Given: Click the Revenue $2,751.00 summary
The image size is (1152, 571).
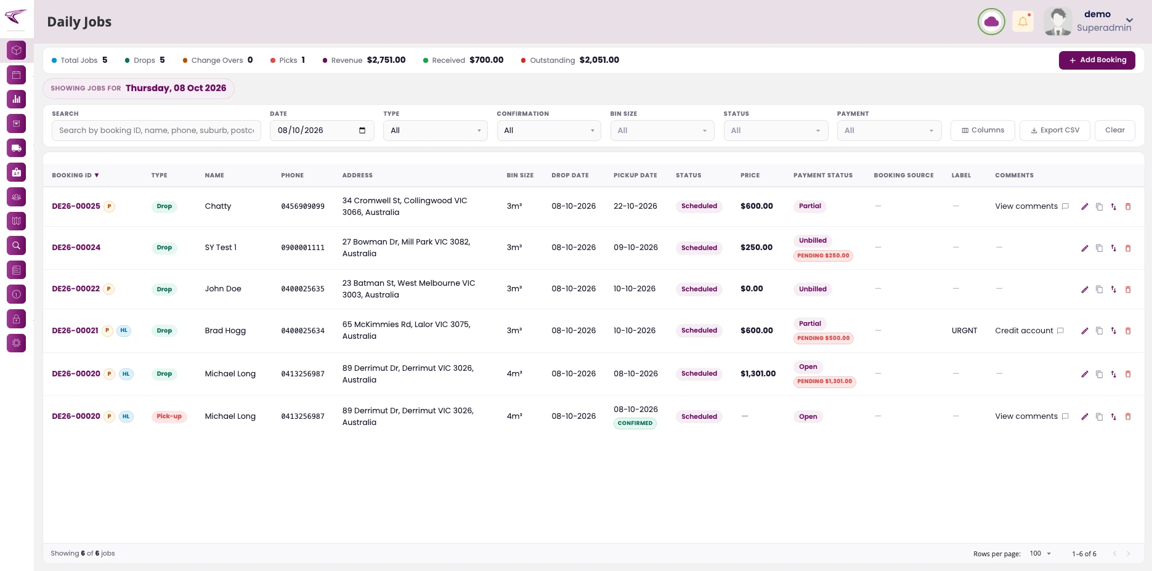Looking at the screenshot, I should (x=363, y=60).
